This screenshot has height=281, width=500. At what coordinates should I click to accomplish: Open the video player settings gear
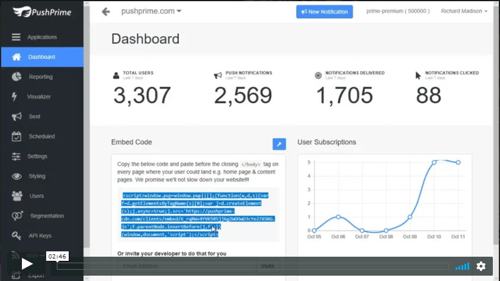(481, 266)
